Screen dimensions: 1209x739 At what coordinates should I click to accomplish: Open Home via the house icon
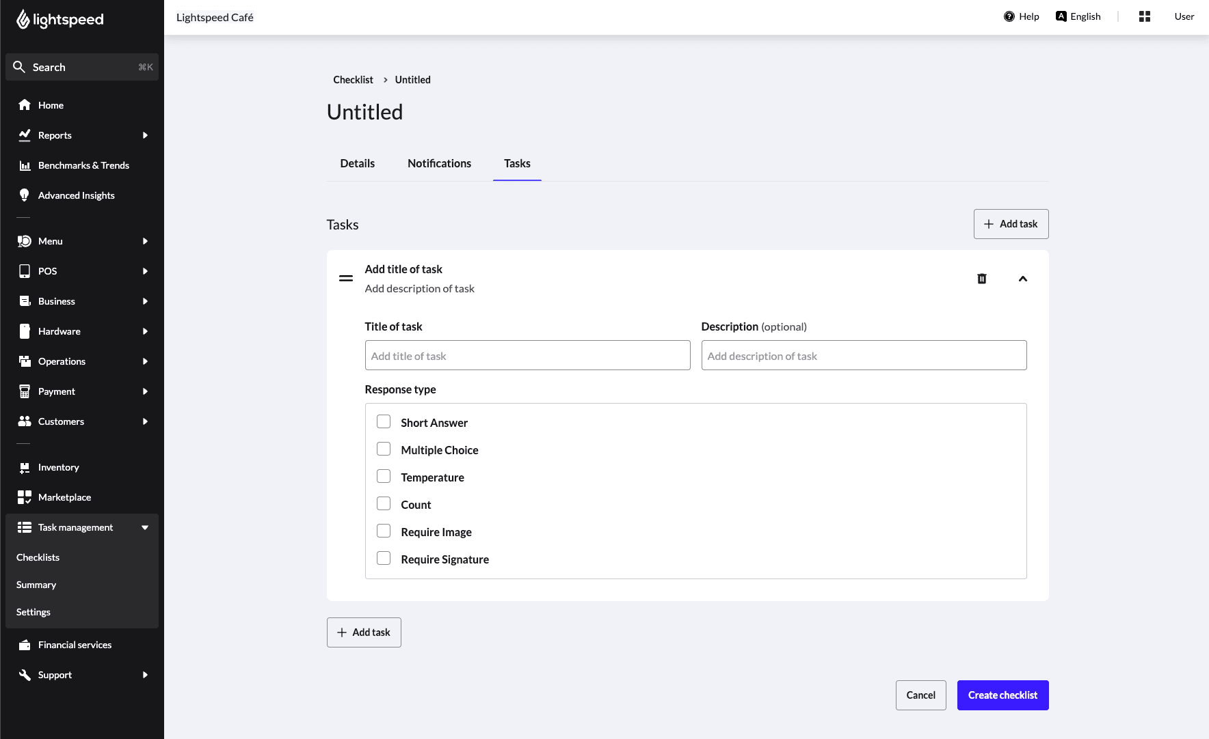tap(25, 105)
